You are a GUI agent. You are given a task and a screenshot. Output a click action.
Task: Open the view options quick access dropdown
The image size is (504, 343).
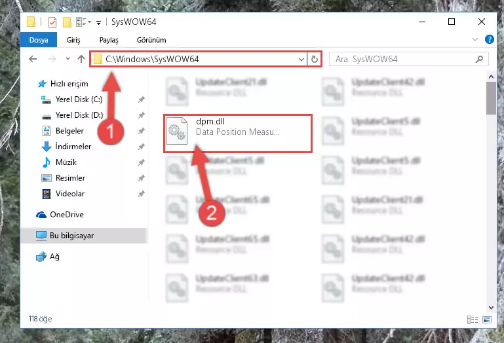pos(83,22)
